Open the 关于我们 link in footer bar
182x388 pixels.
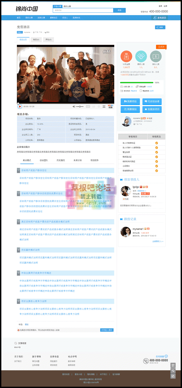tap(103, 374)
